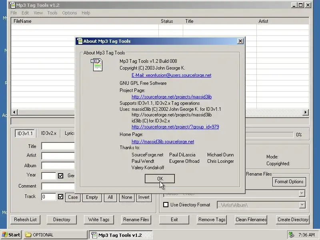Screen dimensions: 320x240
Task: Click the Artist input field
Action: pos(58,156)
